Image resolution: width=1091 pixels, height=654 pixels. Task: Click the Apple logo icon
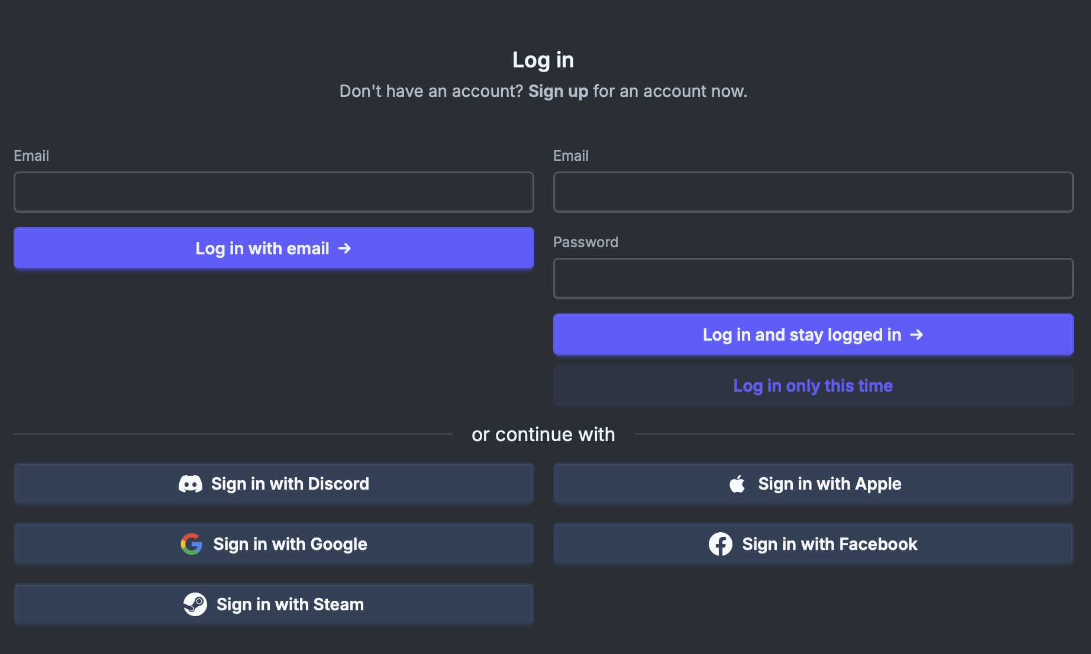point(737,484)
